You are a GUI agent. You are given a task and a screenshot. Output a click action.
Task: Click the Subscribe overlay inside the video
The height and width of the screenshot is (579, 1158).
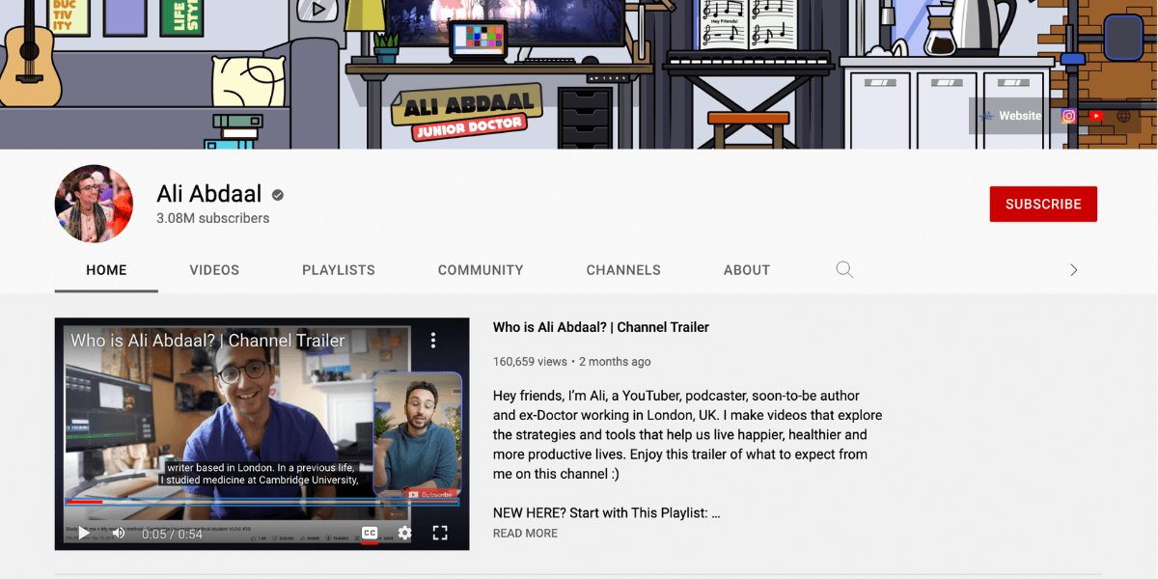click(430, 494)
